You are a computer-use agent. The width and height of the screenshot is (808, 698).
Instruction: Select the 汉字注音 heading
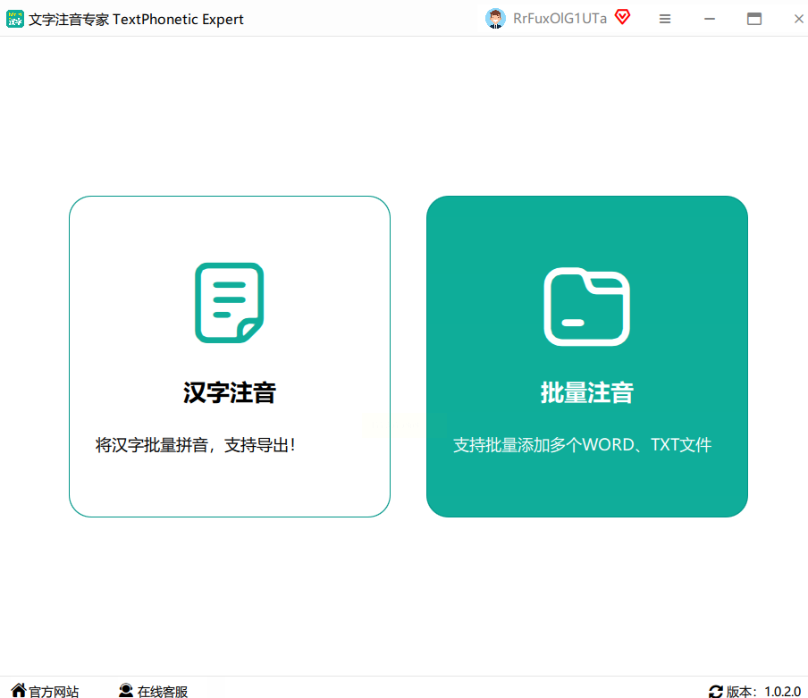230,393
